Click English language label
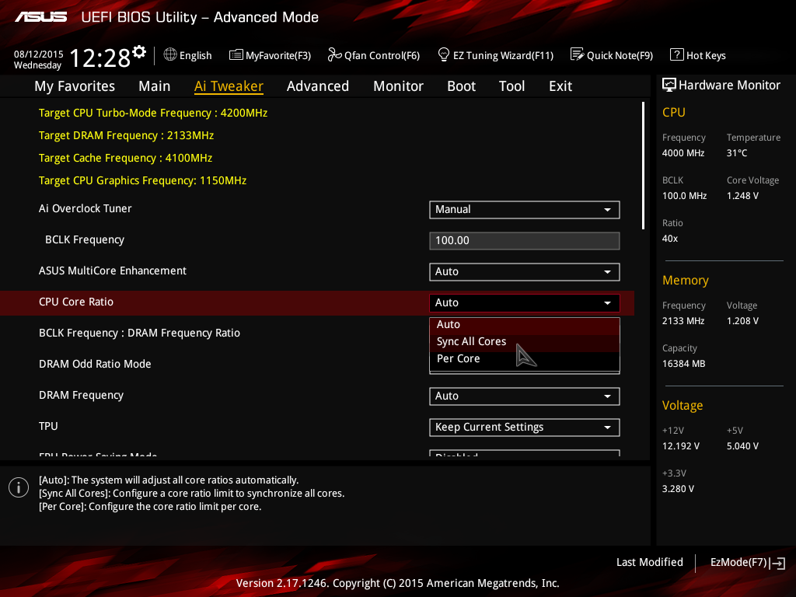The height and width of the screenshot is (597, 796). click(195, 55)
